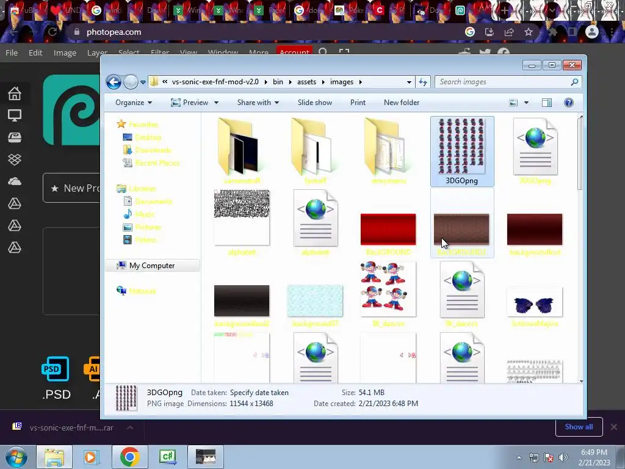This screenshot has height=469, width=625.
Task: Refresh the images folder view
Action: pyautogui.click(x=423, y=82)
